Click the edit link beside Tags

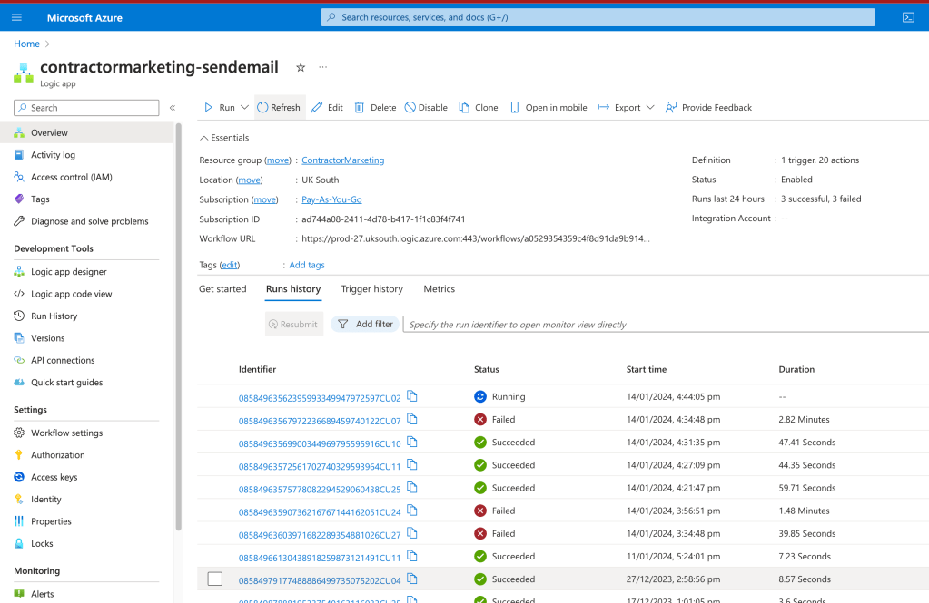pyautogui.click(x=229, y=265)
